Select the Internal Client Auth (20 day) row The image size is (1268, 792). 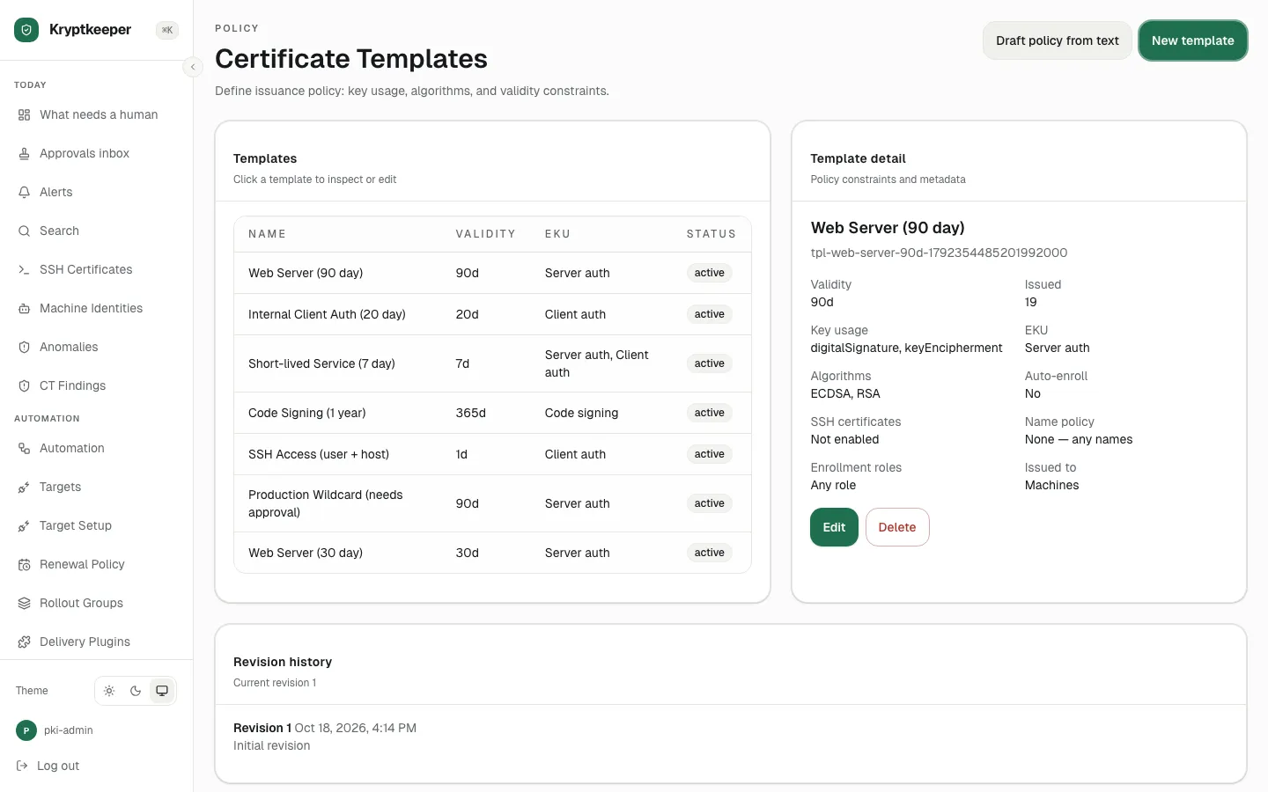492,314
